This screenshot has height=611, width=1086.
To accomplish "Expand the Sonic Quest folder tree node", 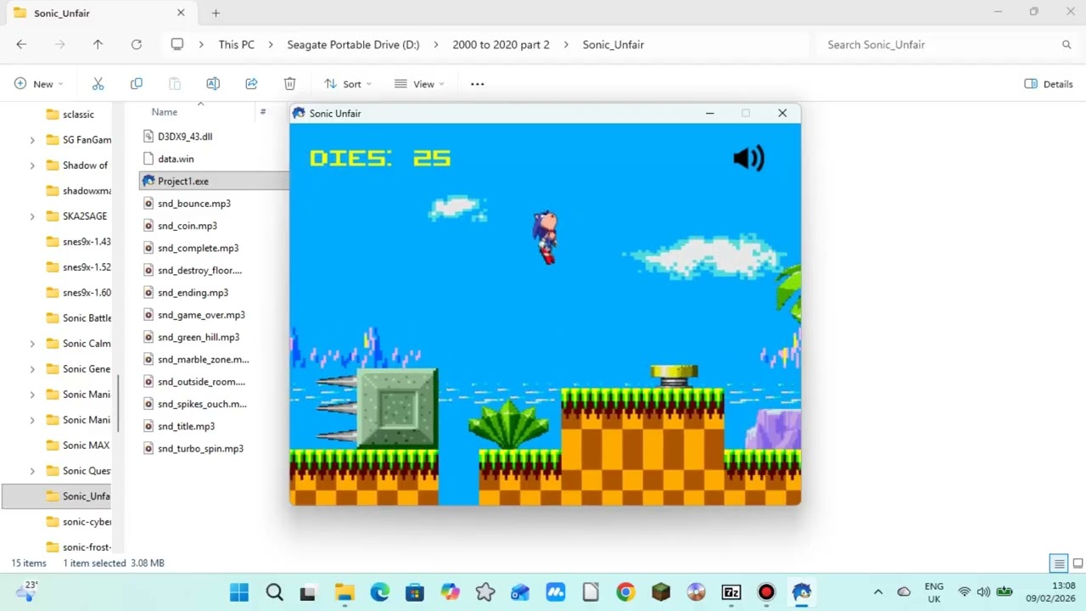I will point(32,471).
